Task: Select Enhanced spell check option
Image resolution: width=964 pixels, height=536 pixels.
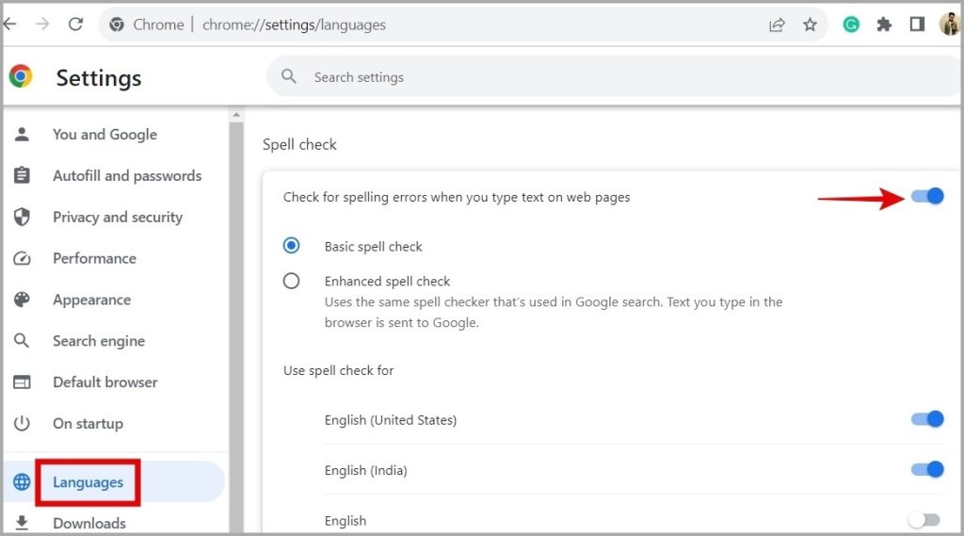Action: coord(292,282)
